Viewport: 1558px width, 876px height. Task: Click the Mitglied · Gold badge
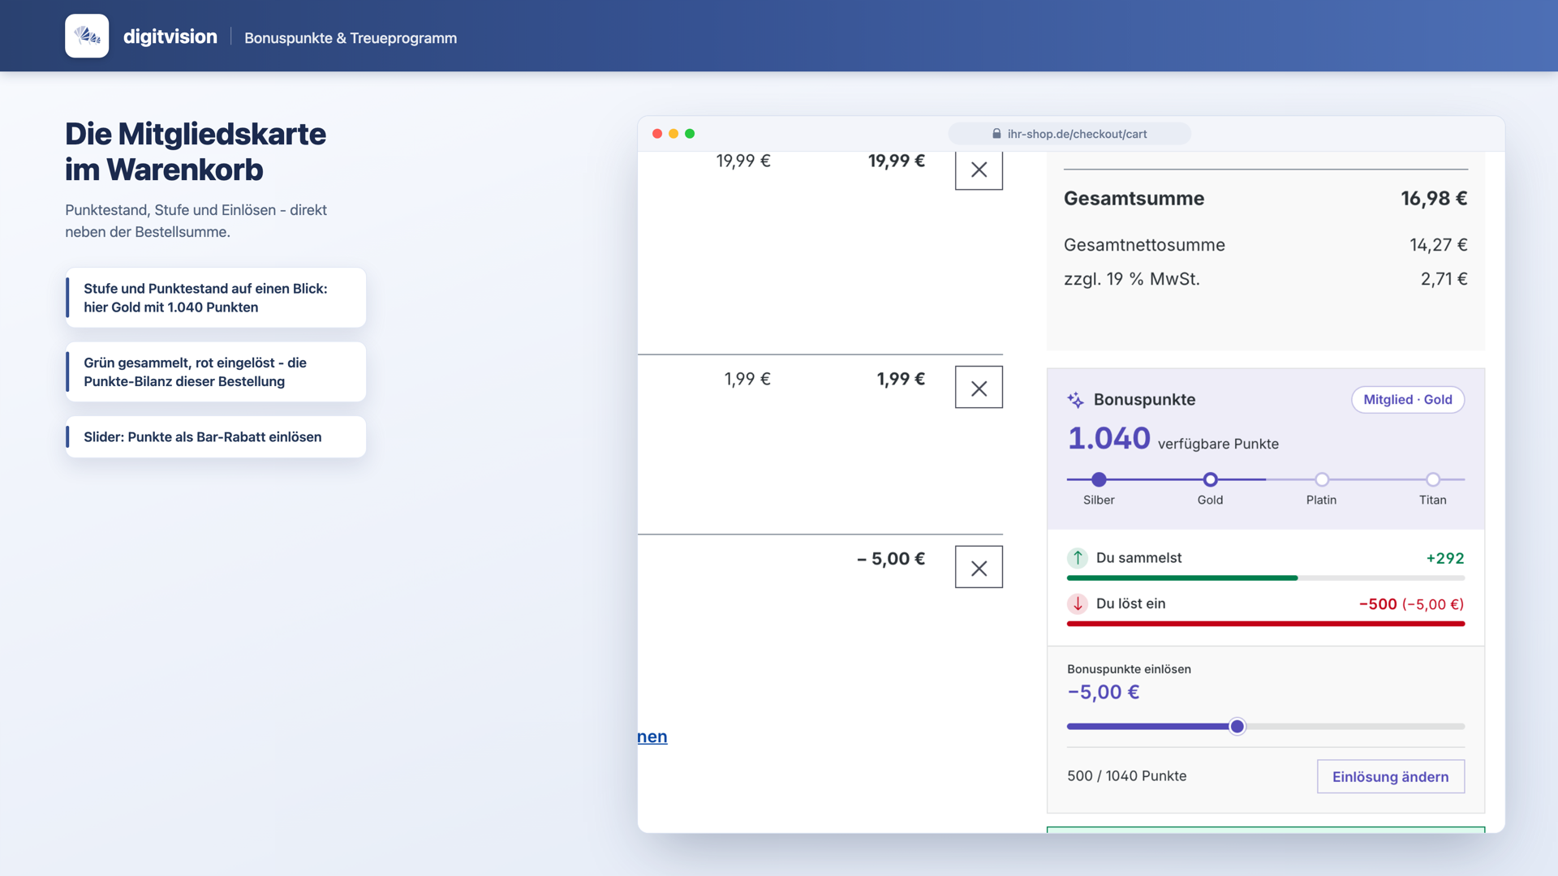tap(1408, 400)
